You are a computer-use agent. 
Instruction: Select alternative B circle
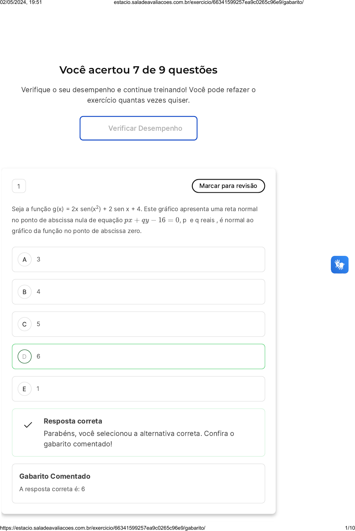point(24,292)
